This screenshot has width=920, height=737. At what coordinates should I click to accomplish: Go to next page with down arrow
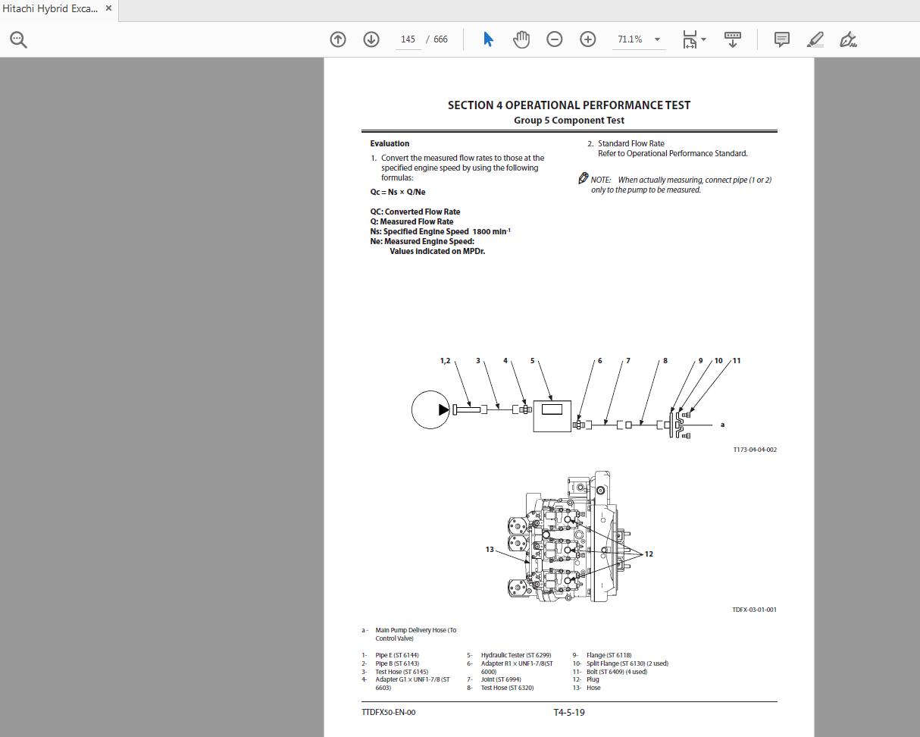tap(371, 39)
